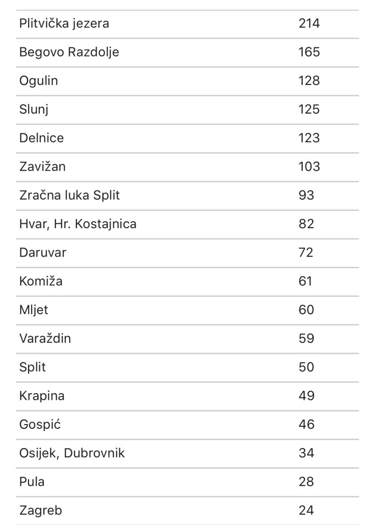Click the Plitvička jezera row name

point(64,23)
